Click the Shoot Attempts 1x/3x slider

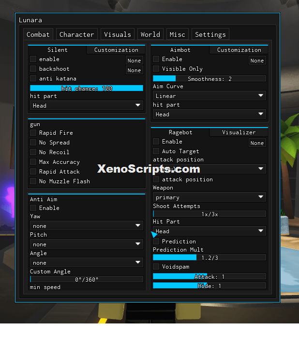click(x=209, y=214)
